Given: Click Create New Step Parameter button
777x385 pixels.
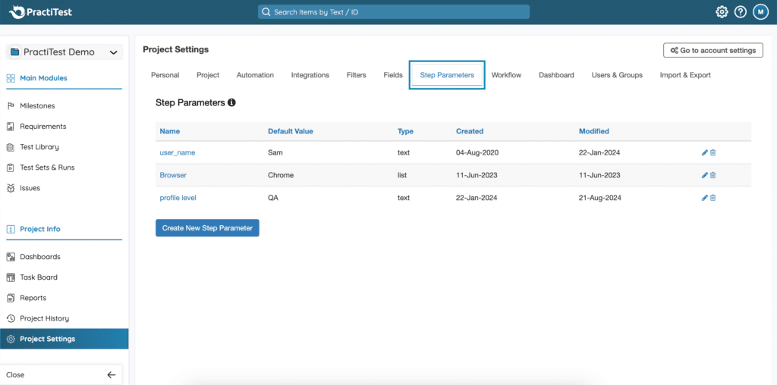Looking at the screenshot, I should click(207, 227).
